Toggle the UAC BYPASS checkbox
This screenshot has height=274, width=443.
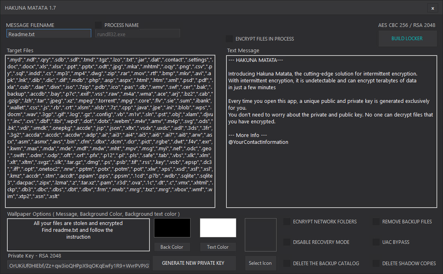pos(376,242)
